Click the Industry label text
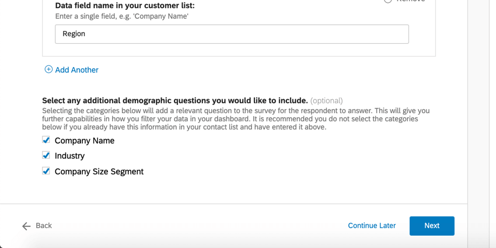The height and width of the screenshot is (248, 496). pos(69,156)
